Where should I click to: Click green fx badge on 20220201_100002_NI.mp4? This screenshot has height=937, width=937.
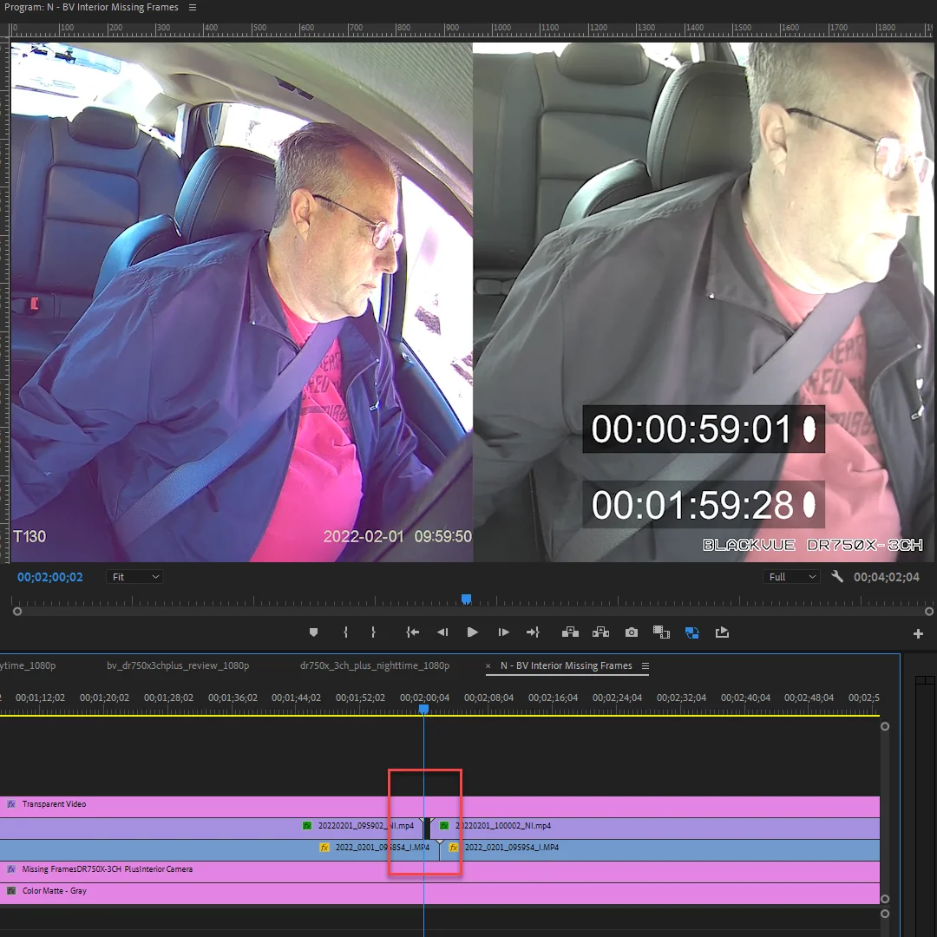[x=444, y=826]
